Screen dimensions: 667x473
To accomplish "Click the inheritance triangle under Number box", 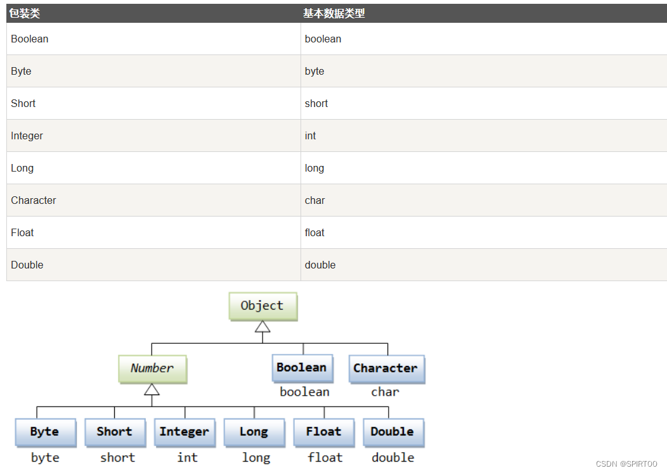I will 152,389.
